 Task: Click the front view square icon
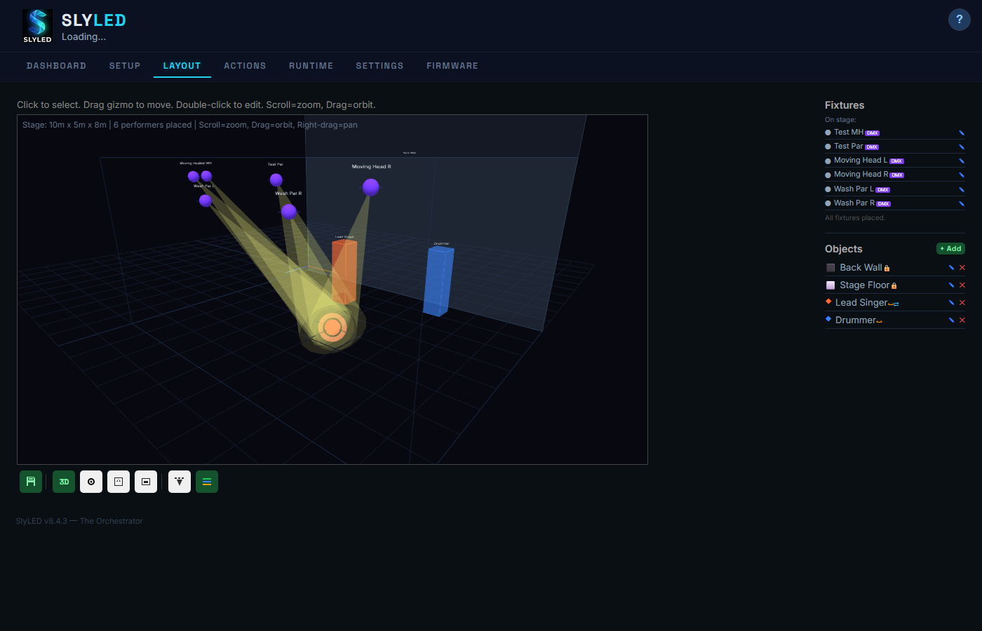119,482
